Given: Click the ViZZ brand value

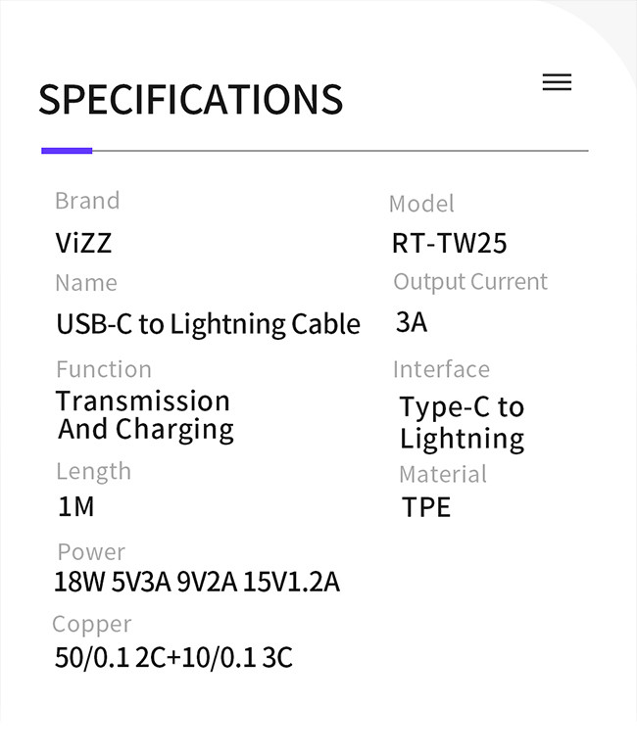Looking at the screenshot, I should point(83,243).
